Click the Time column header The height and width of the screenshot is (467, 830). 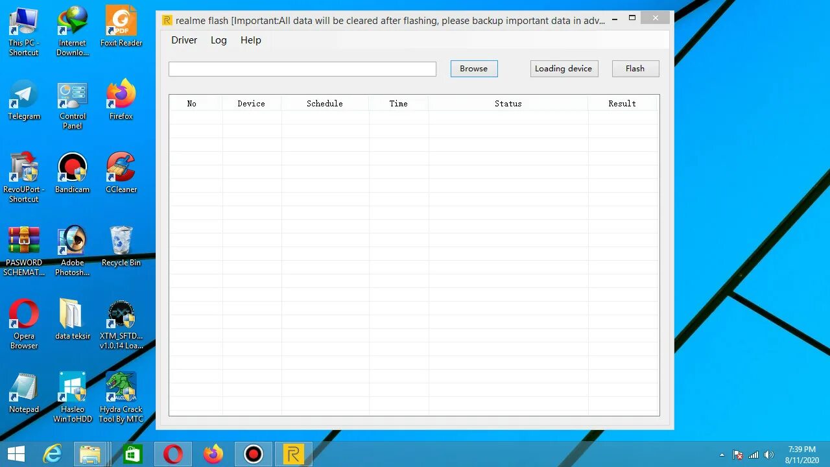tap(399, 103)
